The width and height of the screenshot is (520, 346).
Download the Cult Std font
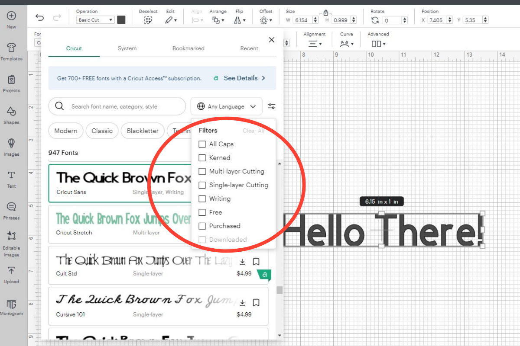click(243, 262)
